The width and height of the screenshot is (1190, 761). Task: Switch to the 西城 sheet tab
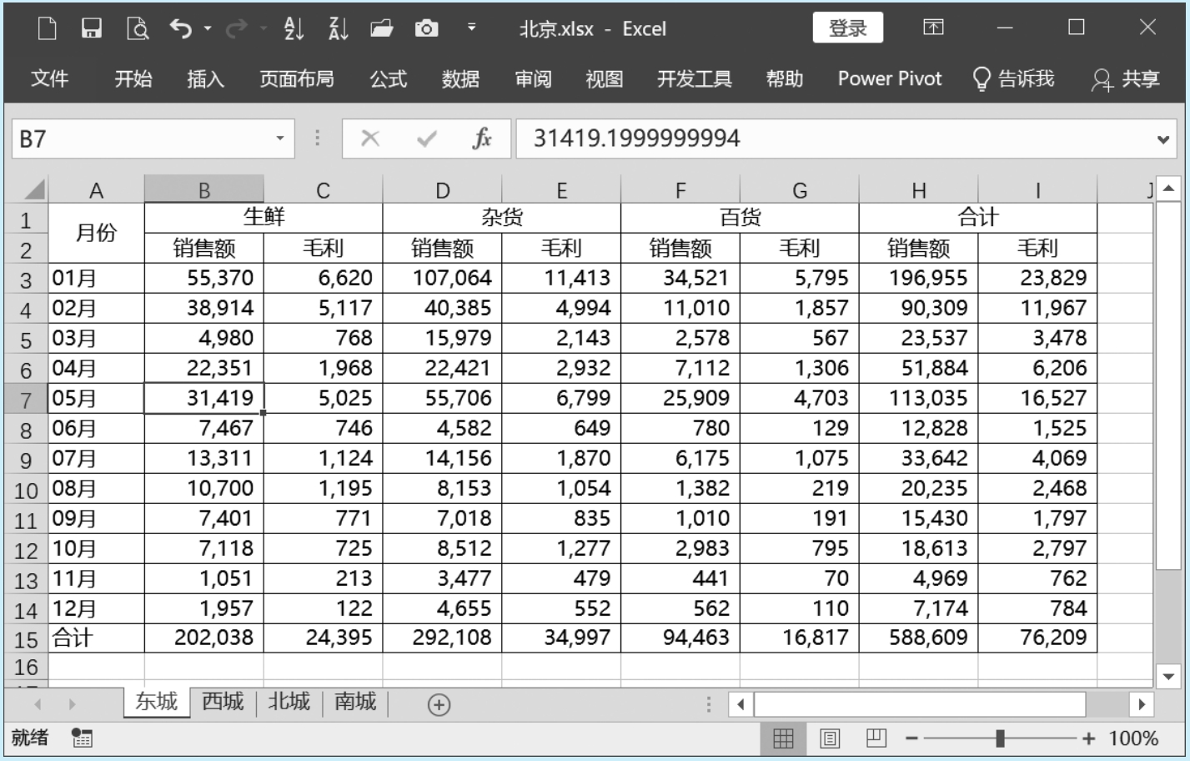pos(223,702)
